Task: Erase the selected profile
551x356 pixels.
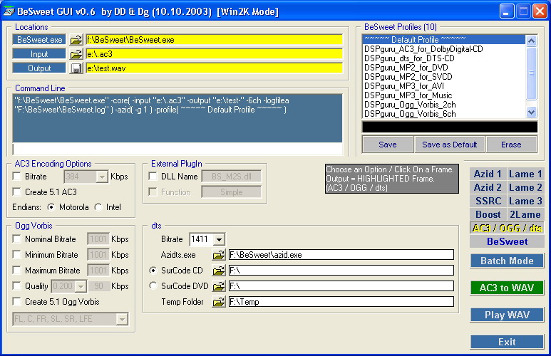Action: [511, 145]
